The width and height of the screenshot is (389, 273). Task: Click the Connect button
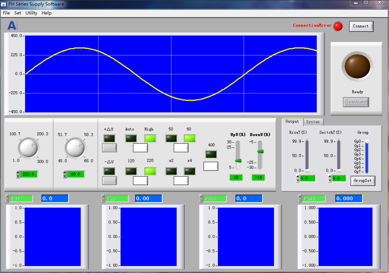point(361,26)
